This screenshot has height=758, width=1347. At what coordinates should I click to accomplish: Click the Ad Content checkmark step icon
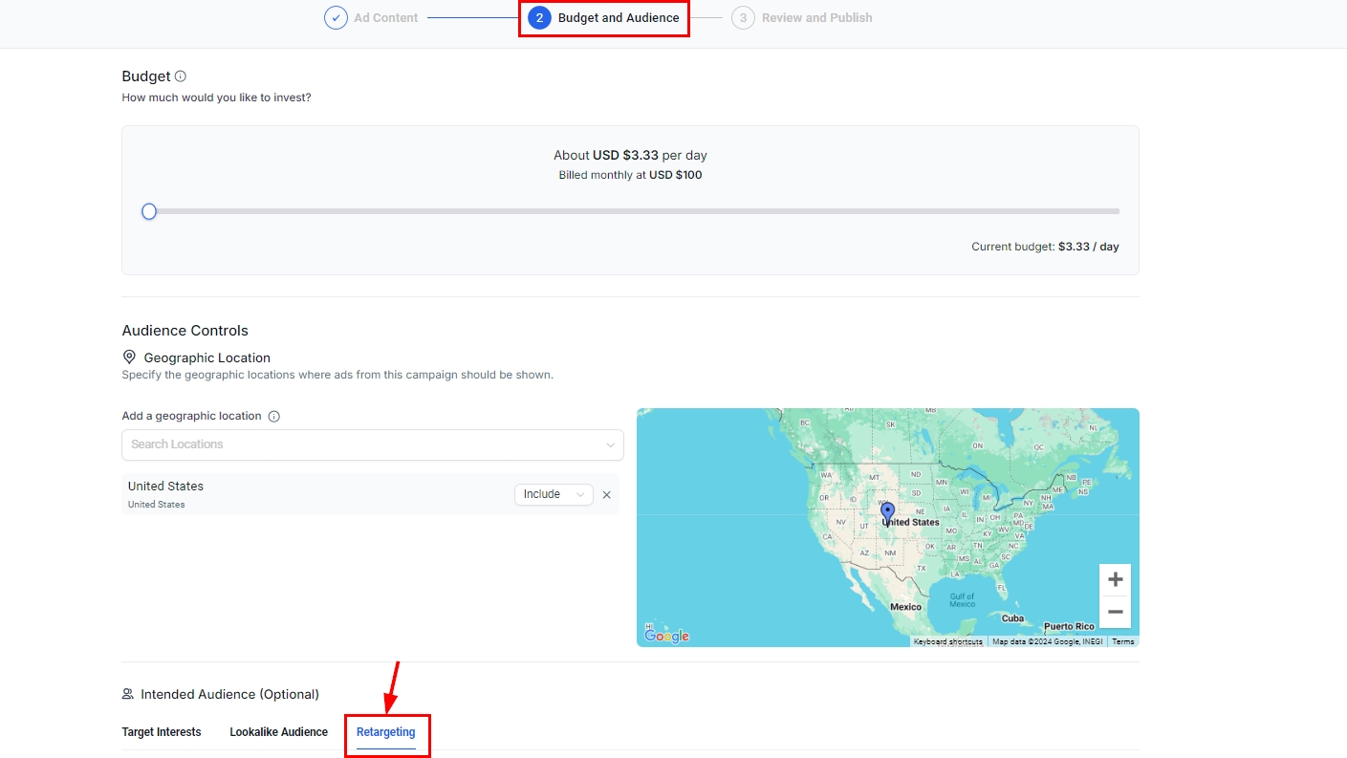click(336, 18)
